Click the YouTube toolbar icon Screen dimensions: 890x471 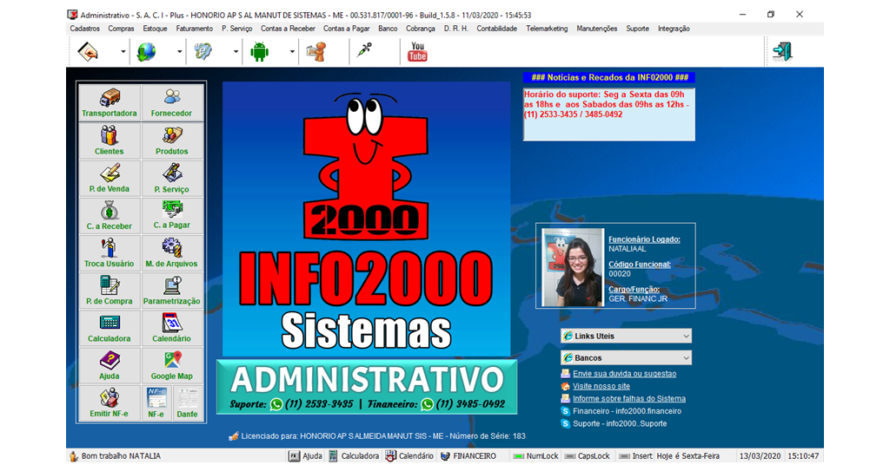click(x=417, y=51)
